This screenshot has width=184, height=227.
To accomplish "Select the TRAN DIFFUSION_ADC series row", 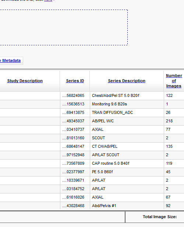I will coord(92,112).
